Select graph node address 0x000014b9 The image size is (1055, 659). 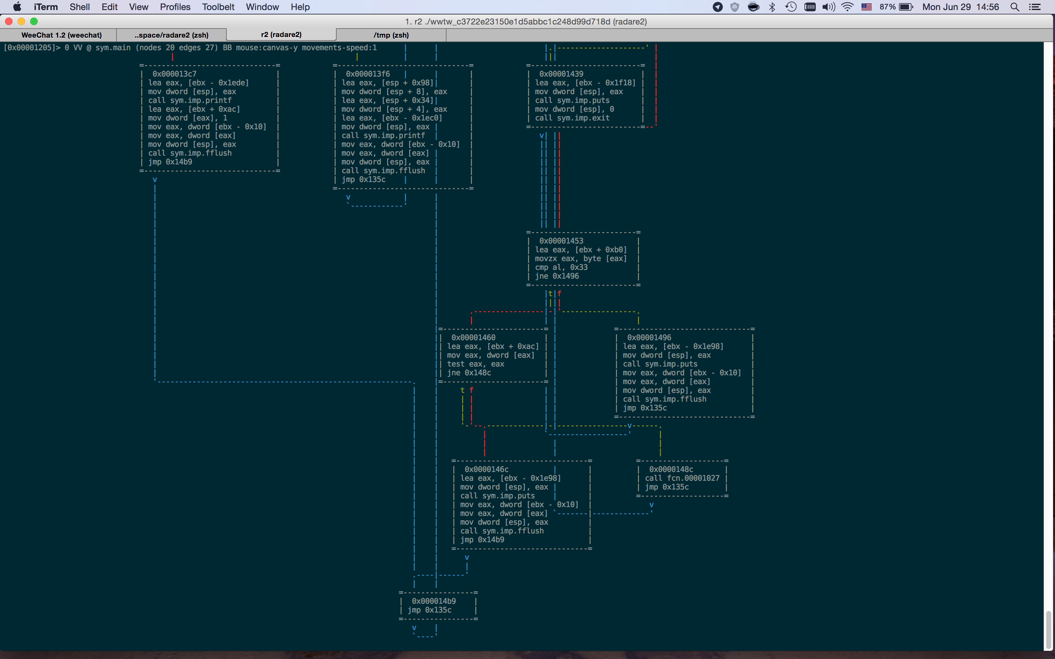[434, 601]
